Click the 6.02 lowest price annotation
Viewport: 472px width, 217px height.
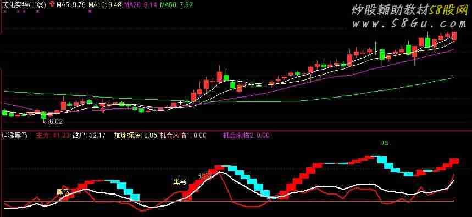(53, 122)
